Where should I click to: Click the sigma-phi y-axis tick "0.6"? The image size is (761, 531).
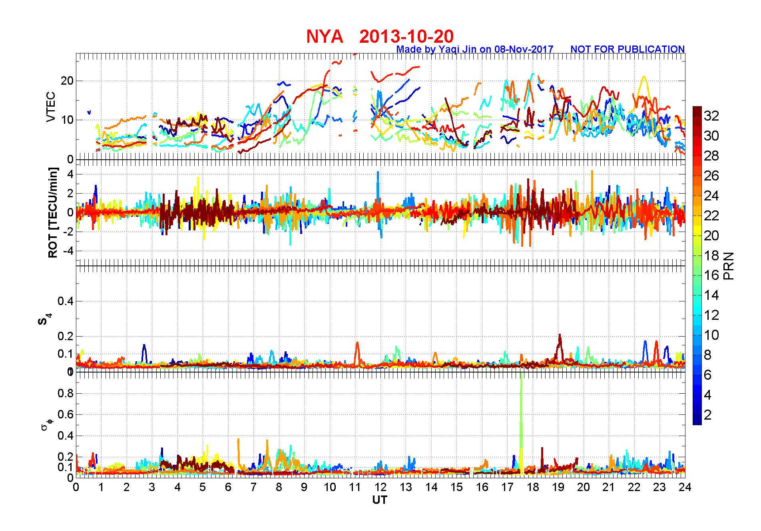tap(66, 414)
